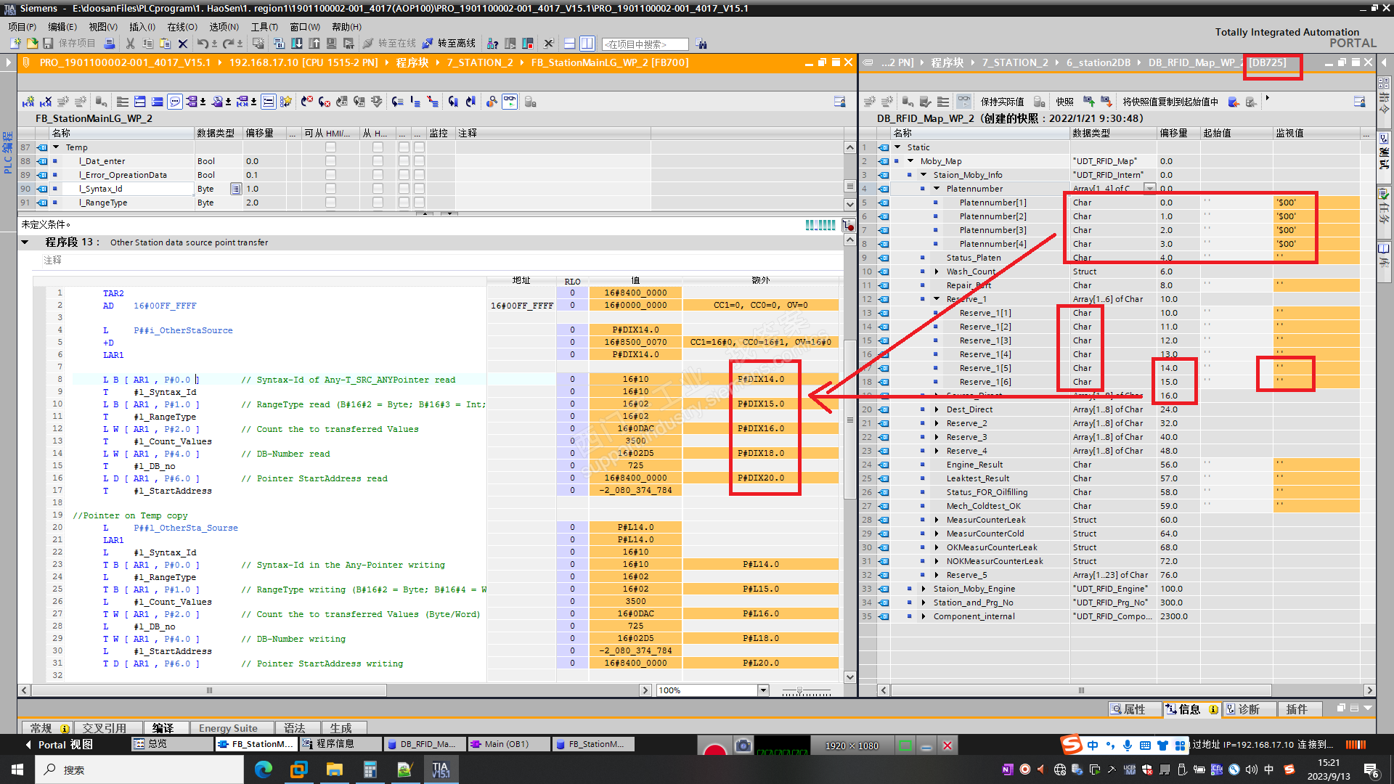Click the 转至离线 button

(449, 44)
